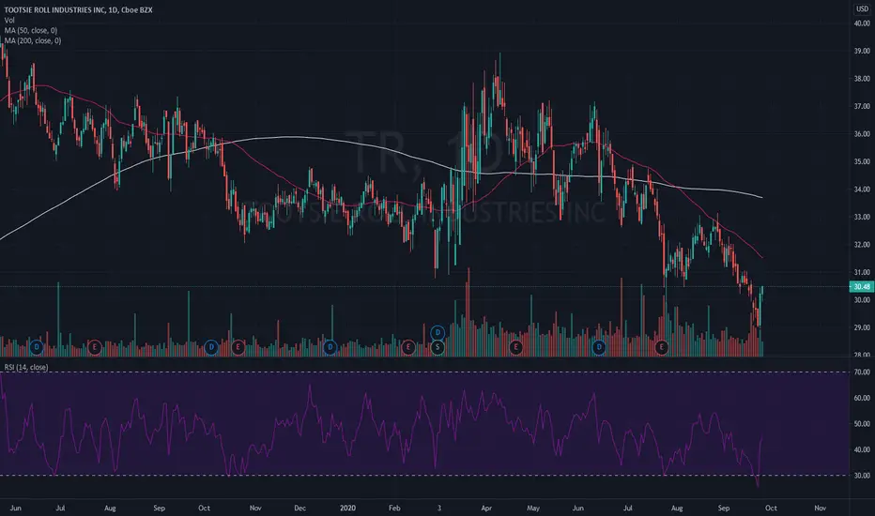Click the 33.00 price axis label
Screen dimensions: 875x516
coord(862,217)
